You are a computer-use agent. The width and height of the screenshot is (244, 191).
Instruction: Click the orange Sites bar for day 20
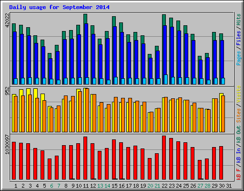(152, 122)
